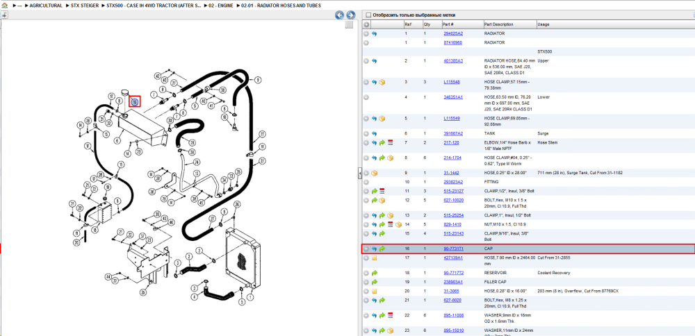Select highlighted callout 16 on diagram
Viewport: 695px width, 336px height.
(x=135, y=102)
